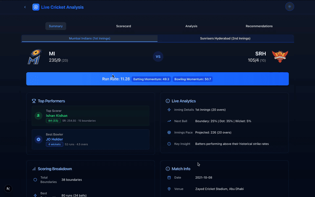Click the Batting Momentum 49.3 badge
315x197 pixels.
[151, 79]
